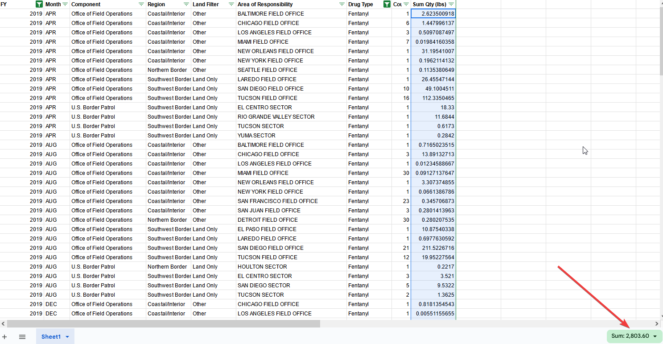Select the EL PASO FIELD OFFICE cell
This screenshot has height=344, width=663.
tap(292, 229)
